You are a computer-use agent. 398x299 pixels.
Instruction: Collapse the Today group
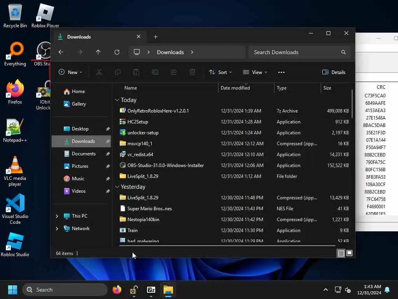117,100
